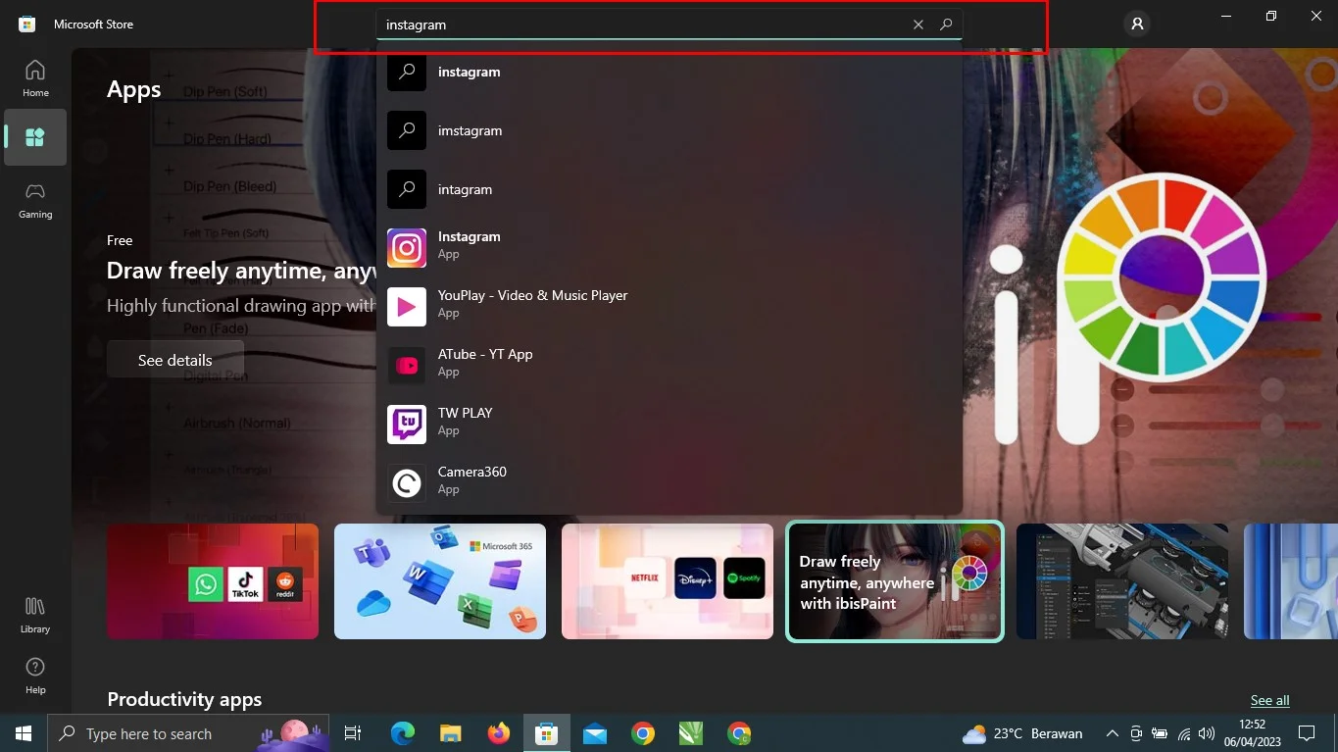The image size is (1338, 752).
Task: Open the Microsoft 365 banner card
Action: tap(440, 581)
